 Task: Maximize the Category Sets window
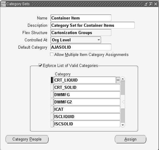point(151,4)
